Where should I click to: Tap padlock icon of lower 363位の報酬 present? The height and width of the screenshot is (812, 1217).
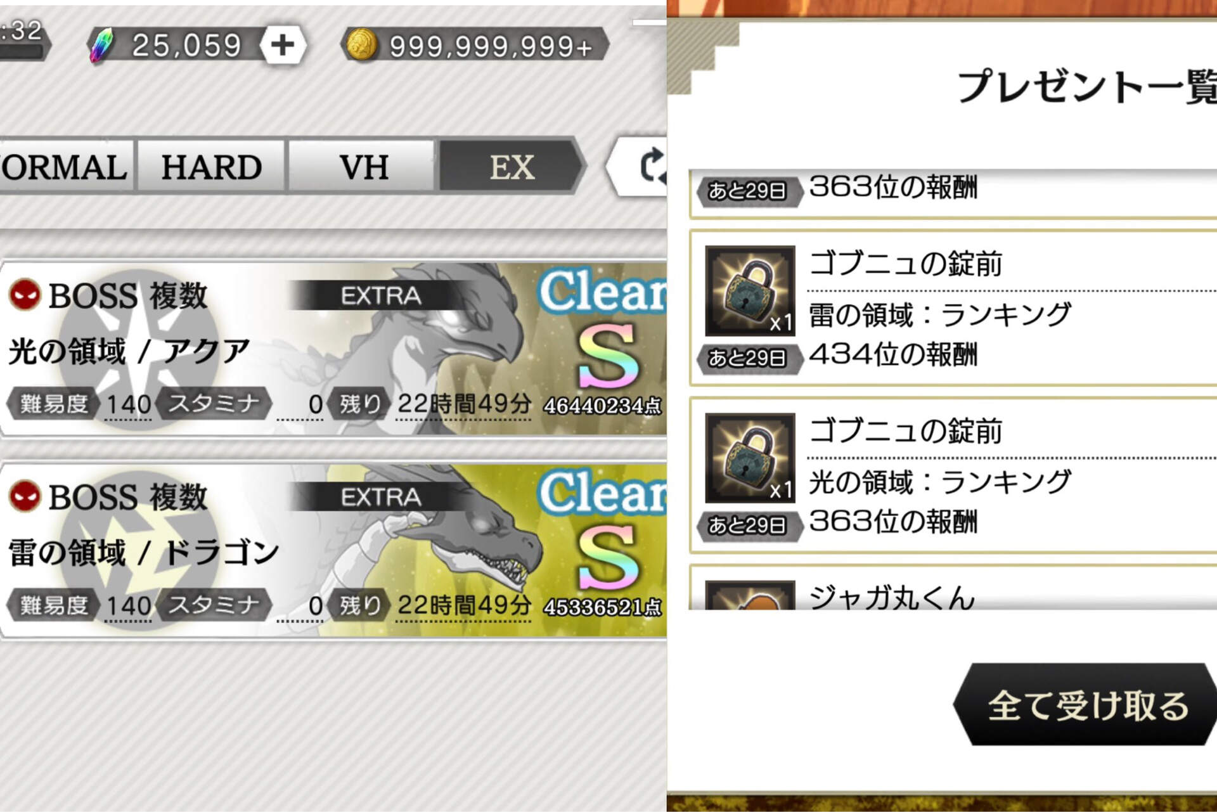point(750,458)
